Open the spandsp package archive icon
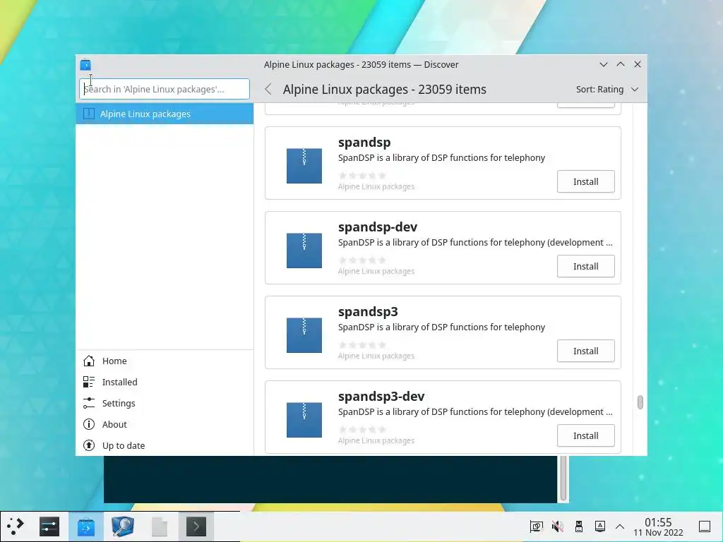Screen dimensions: 723x542 coord(304,166)
